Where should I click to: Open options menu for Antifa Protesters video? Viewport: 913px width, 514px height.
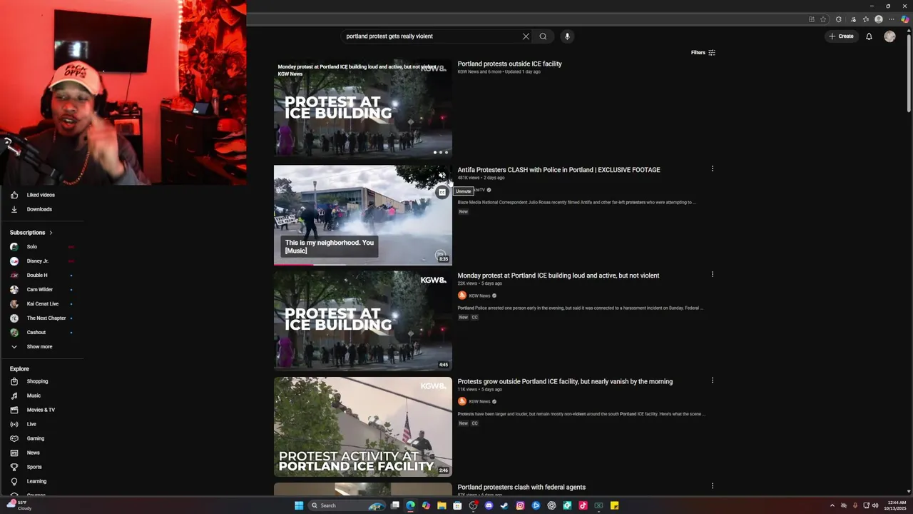click(712, 169)
